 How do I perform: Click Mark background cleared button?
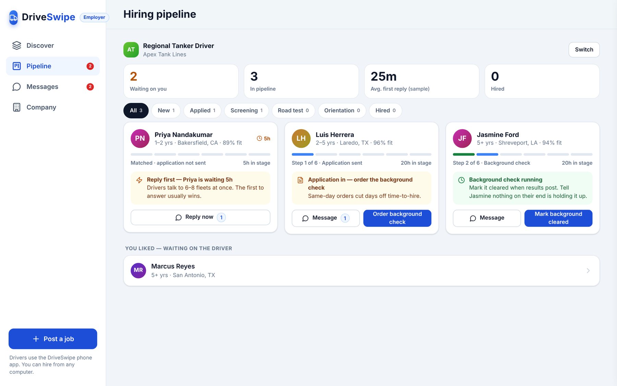pos(558,218)
